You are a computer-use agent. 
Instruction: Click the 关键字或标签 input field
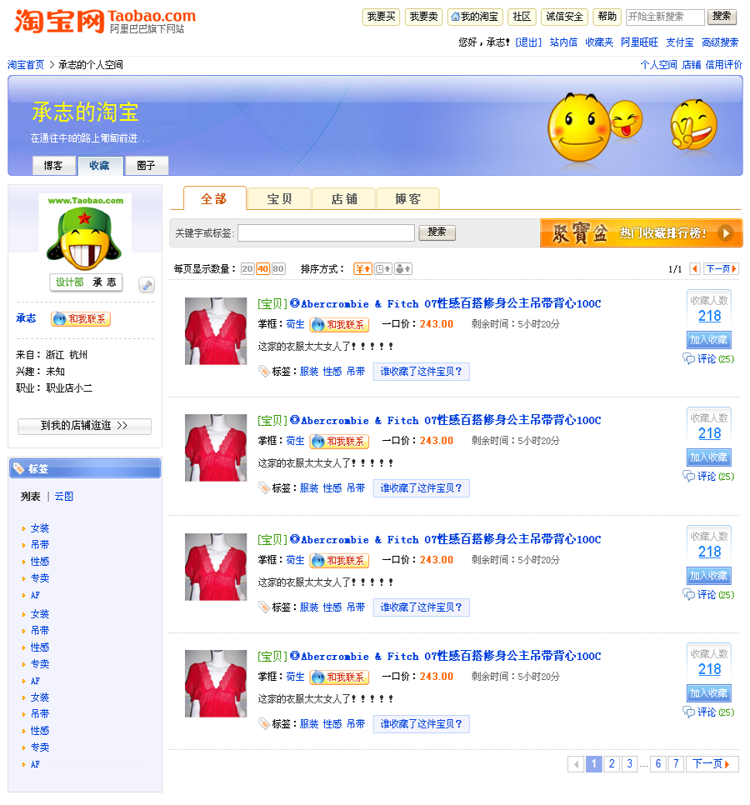[x=326, y=233]
